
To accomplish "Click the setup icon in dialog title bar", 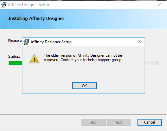I will tap(26, 42).
